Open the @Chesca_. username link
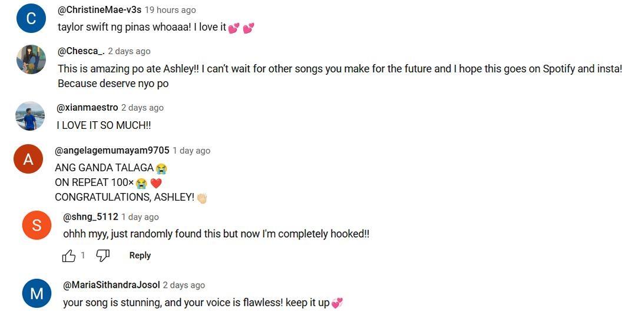 [81, 51]
